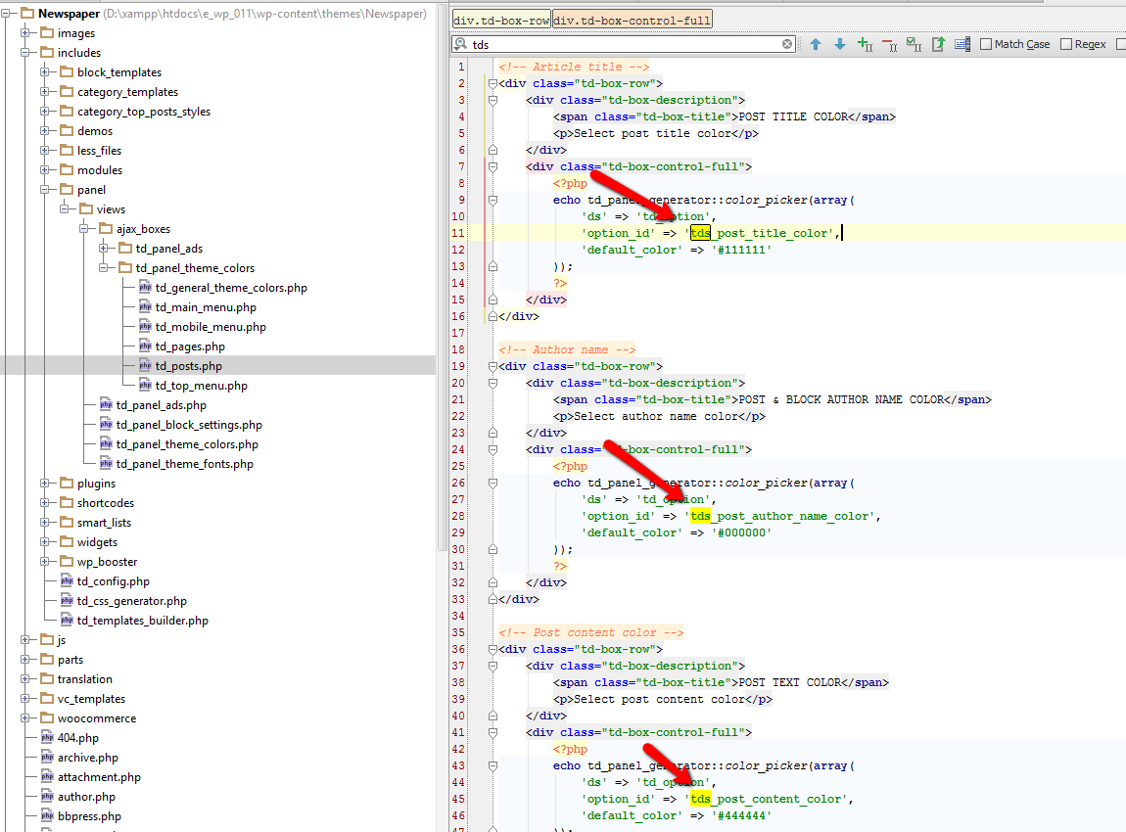Select the less_files folder
The height and width of the screenshot is (832, 1126).
(99, 151)
